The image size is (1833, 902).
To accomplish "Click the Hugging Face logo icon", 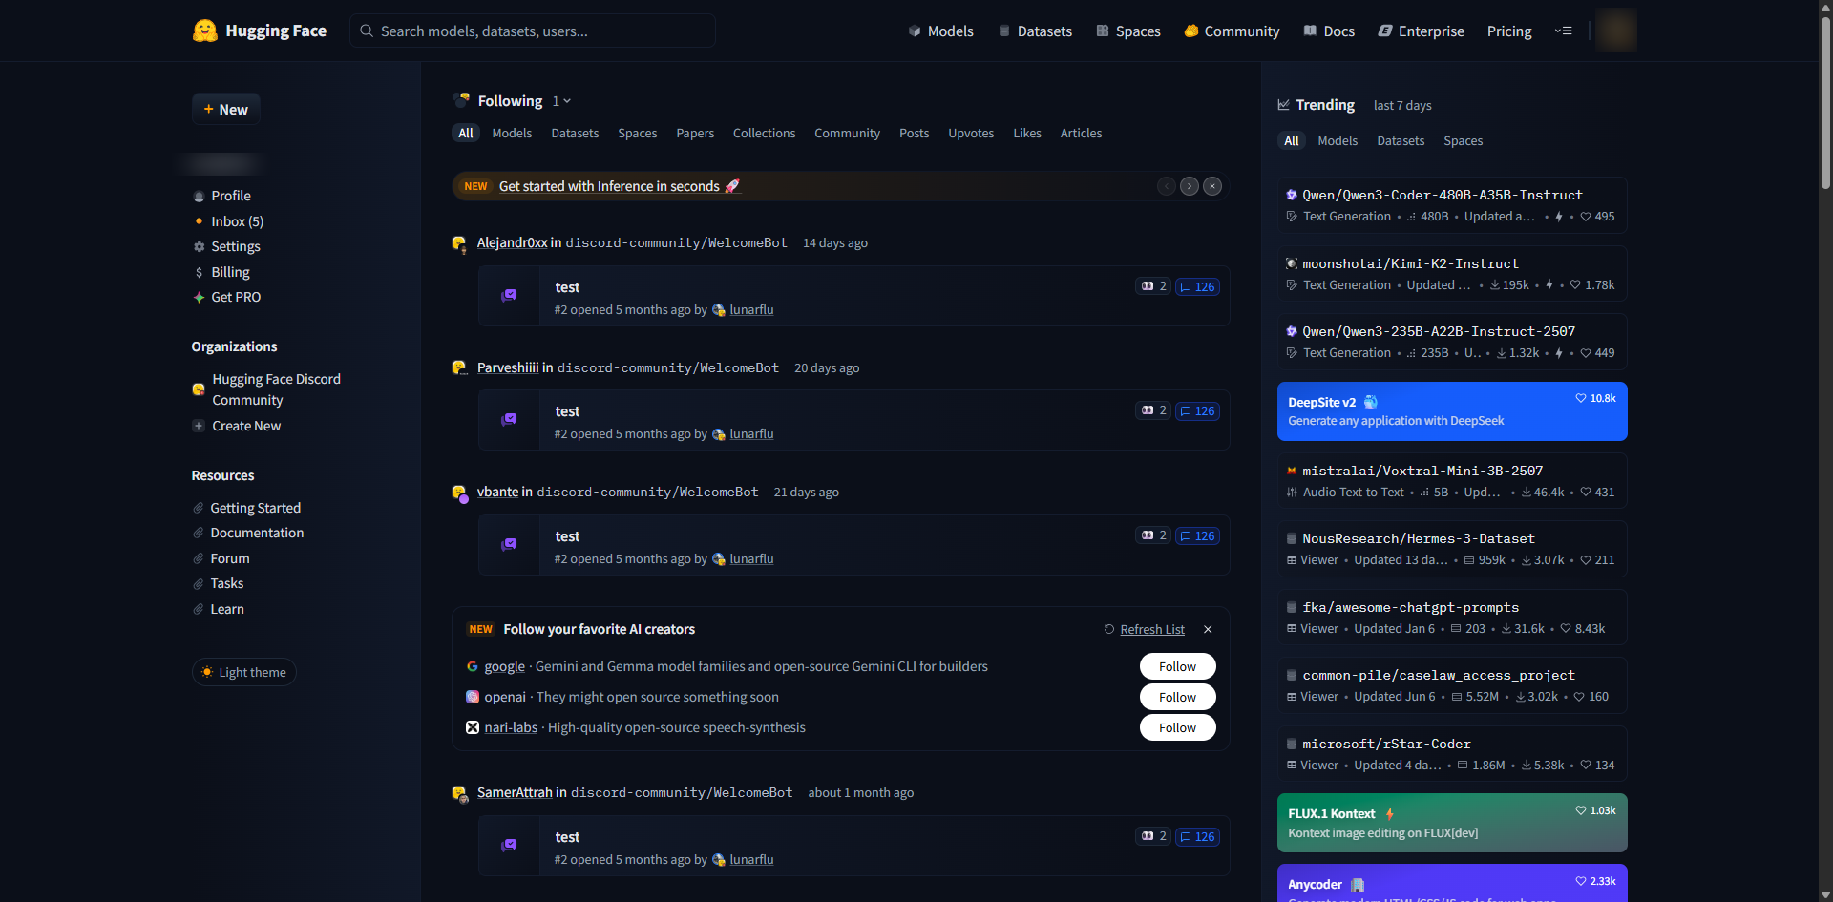I will coord(204,31).
